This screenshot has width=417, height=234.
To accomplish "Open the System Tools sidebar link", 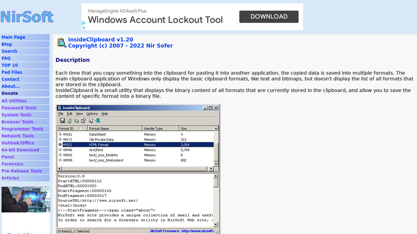I will point(16,115).
